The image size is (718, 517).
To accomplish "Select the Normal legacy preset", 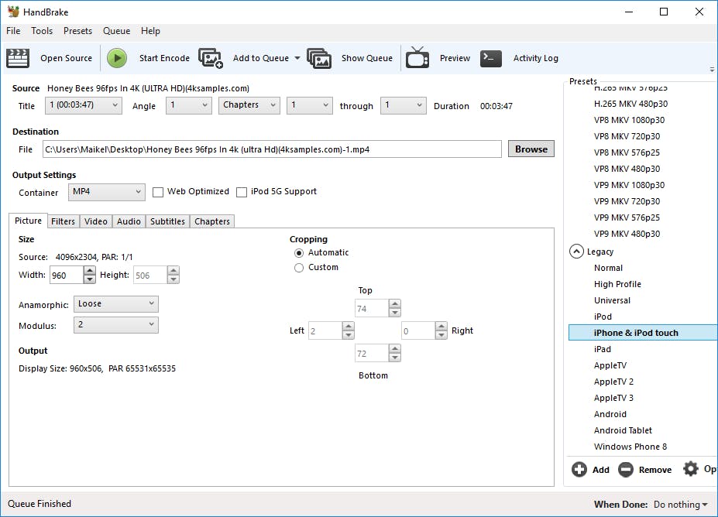I will 608,268.
